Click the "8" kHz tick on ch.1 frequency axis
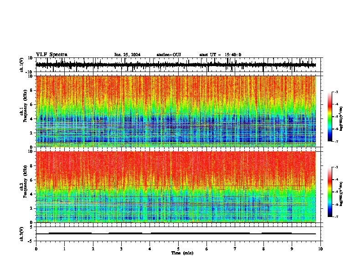Image resolution: width=361 pixels, height=279 pixels. coord(31,90)
